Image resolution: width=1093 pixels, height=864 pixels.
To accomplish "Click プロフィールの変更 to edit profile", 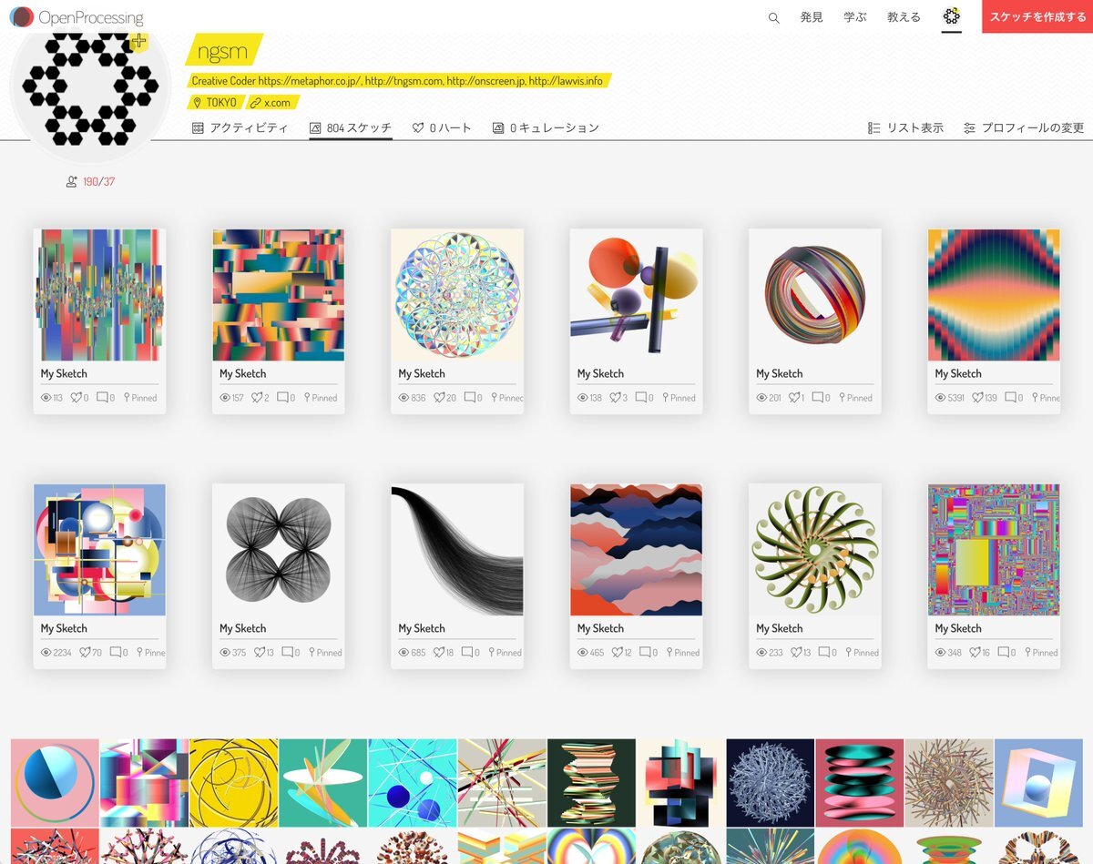I will pos(1024,128).
